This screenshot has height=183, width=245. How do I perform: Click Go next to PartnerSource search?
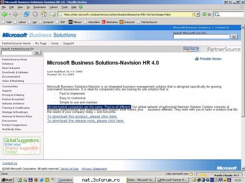coord(37,53)
